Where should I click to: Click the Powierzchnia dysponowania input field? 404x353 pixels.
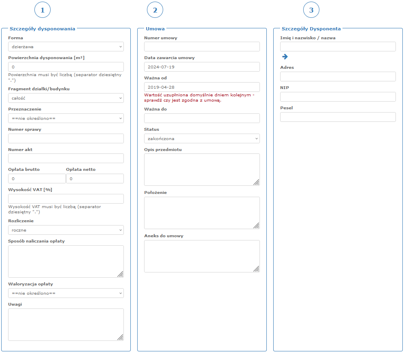point(66,67)
